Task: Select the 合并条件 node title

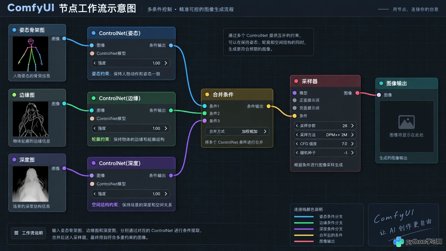Action: 223,95
